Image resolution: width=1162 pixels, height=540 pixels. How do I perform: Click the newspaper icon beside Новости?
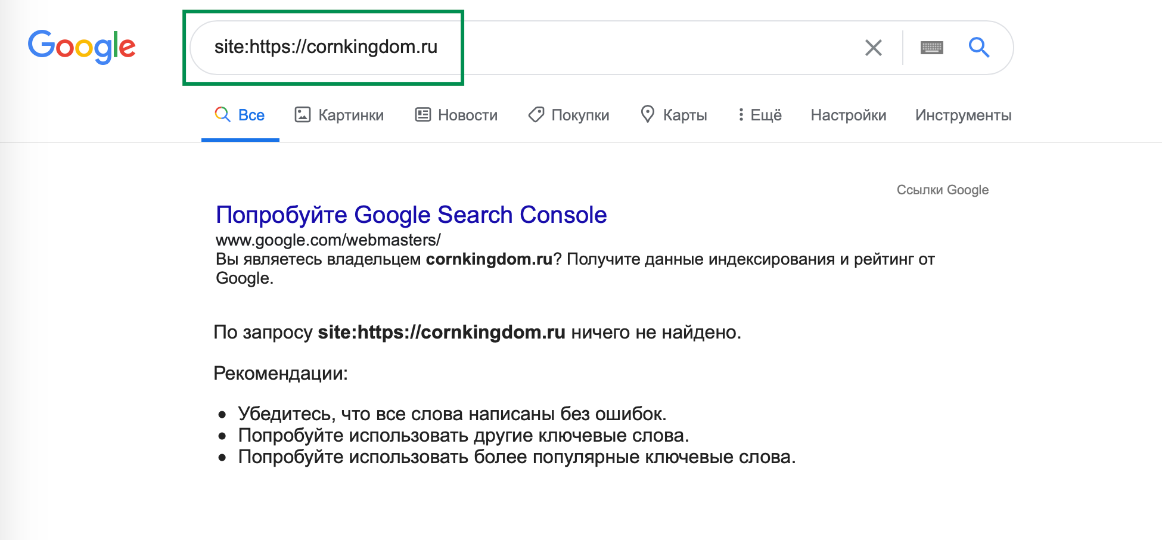[x=423, y=114]
